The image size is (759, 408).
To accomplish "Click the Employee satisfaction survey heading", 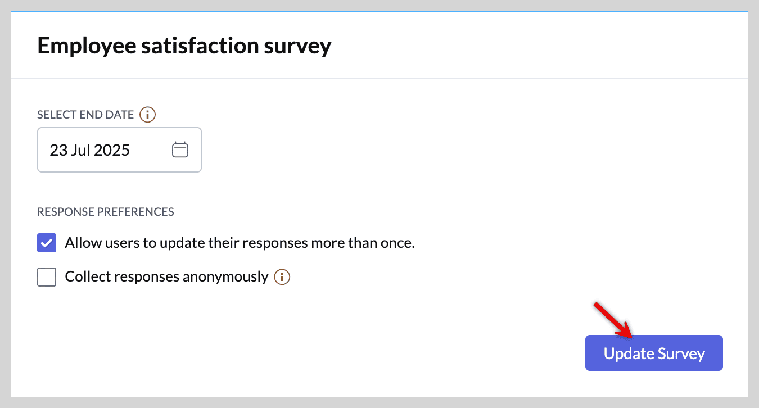I will point(184,46).
